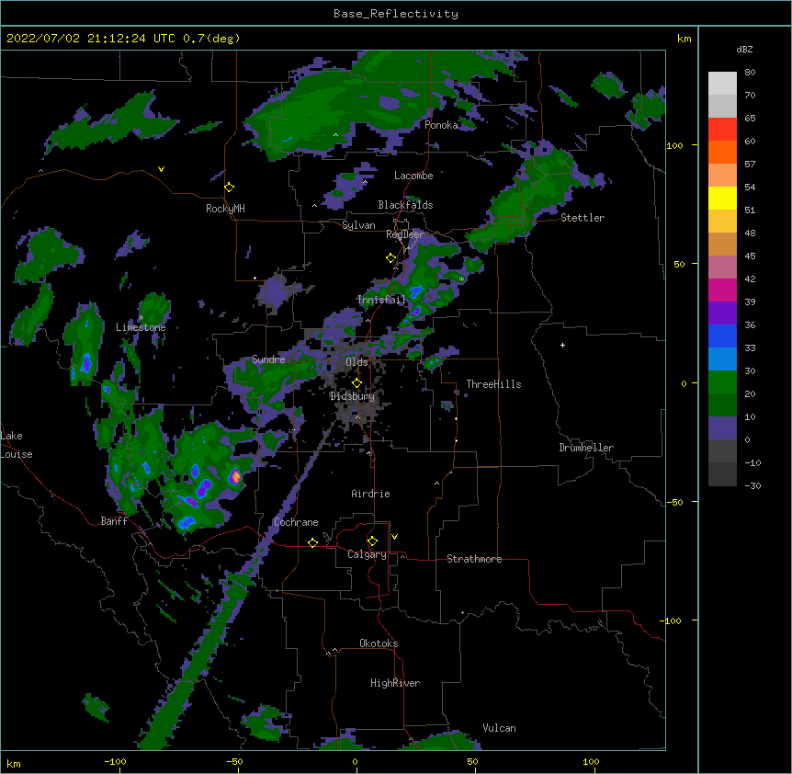Viewport: 792px width, 774px height.
Task: Click the Ponoka city label
Action: (441, 125)
